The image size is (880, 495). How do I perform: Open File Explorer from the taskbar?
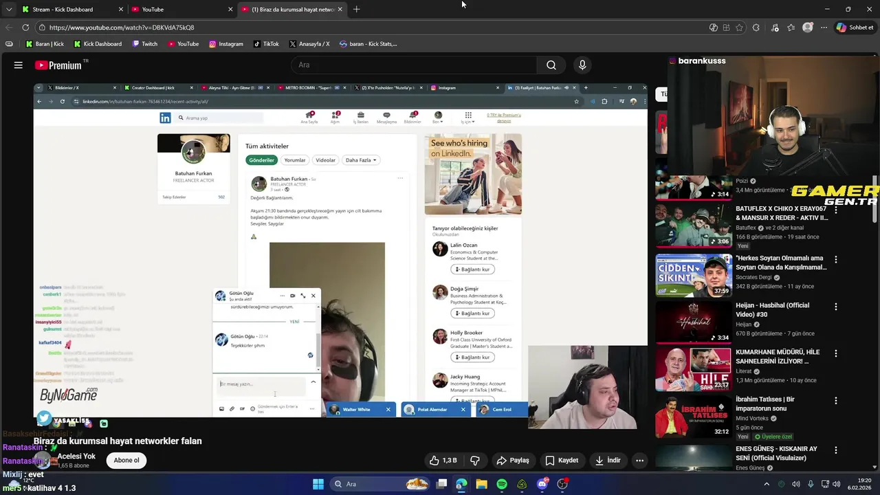481,484
